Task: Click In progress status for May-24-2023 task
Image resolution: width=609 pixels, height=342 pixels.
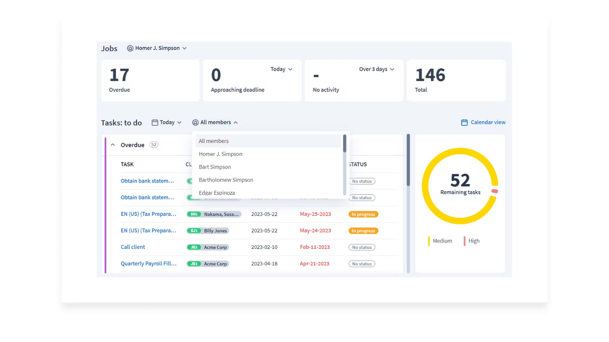Action: (363, 231)
